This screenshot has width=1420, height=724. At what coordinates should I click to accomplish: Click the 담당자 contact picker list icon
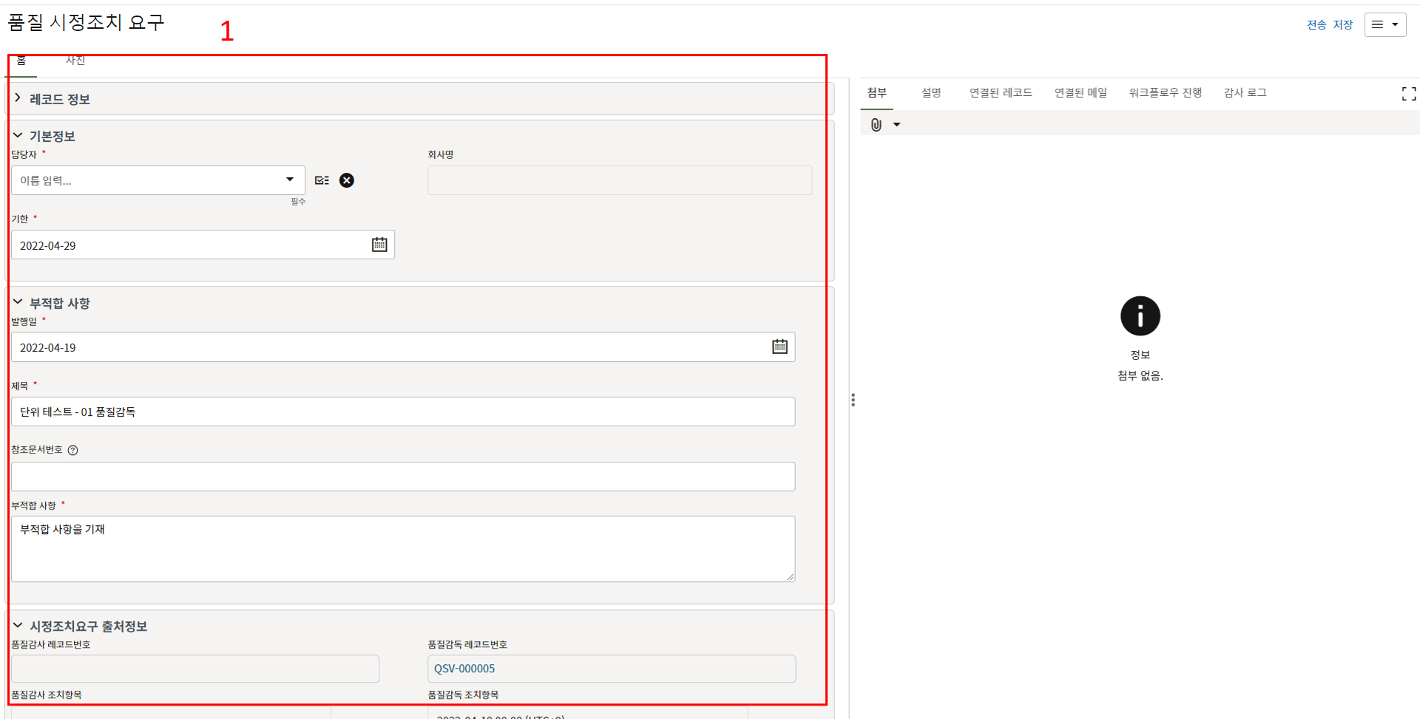[322, 180]
